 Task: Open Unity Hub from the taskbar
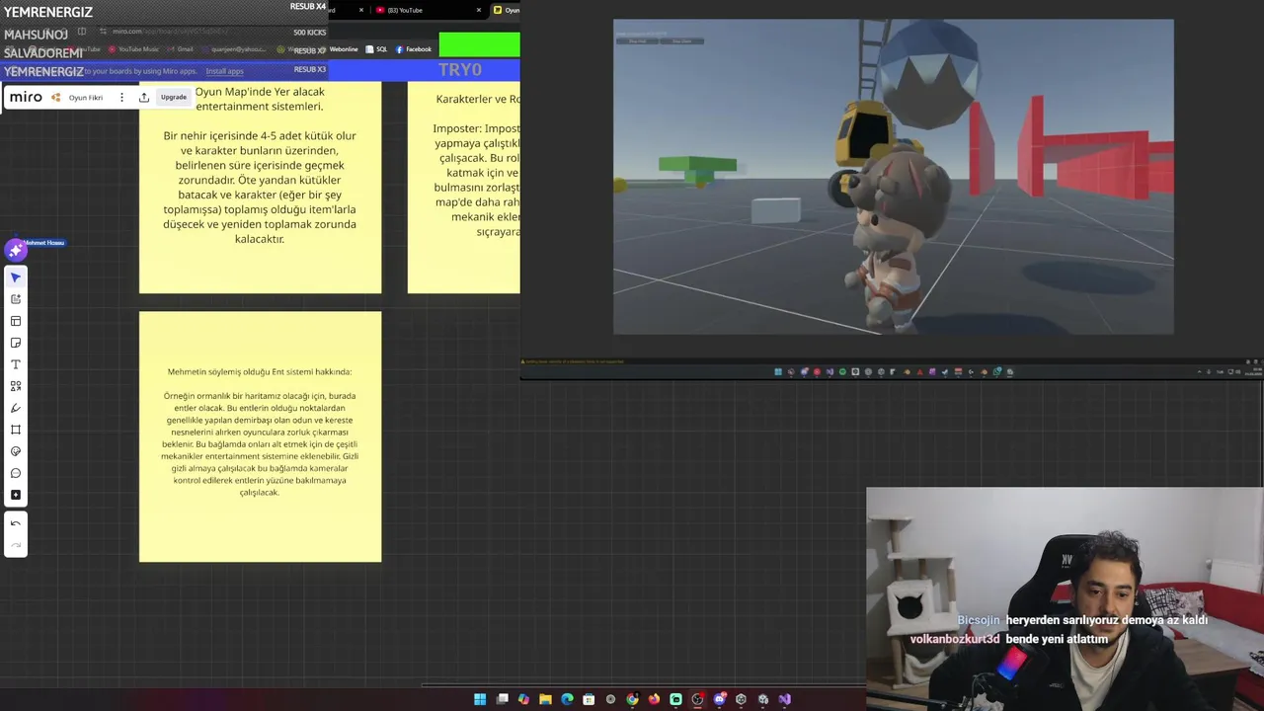[x=741, y=699]
